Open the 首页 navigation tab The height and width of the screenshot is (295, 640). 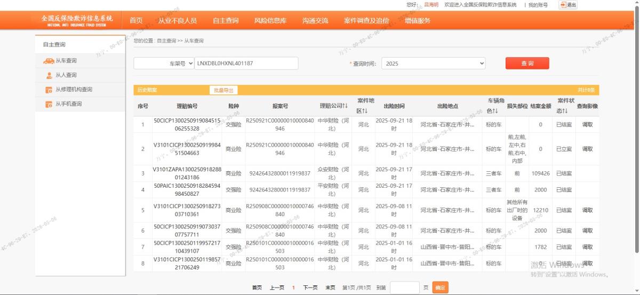136,21
